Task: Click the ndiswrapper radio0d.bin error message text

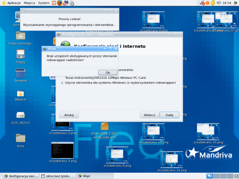Action: click(82, 58)
